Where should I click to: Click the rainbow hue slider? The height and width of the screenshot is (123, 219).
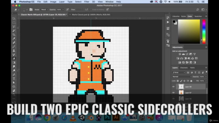(x=204, y=31)
